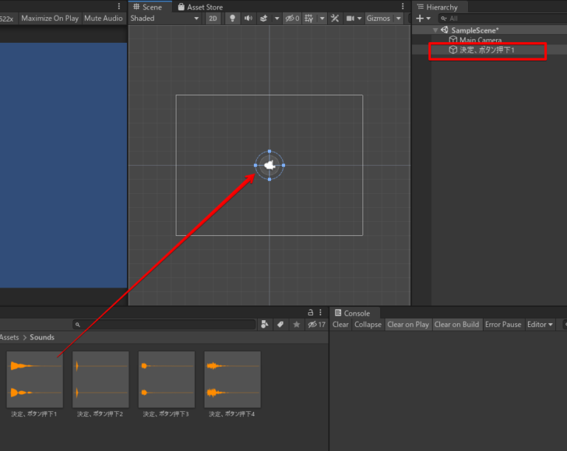567x451 pixels.
Task: Toggle scene audio speaker icon
Action: (248, 18)
